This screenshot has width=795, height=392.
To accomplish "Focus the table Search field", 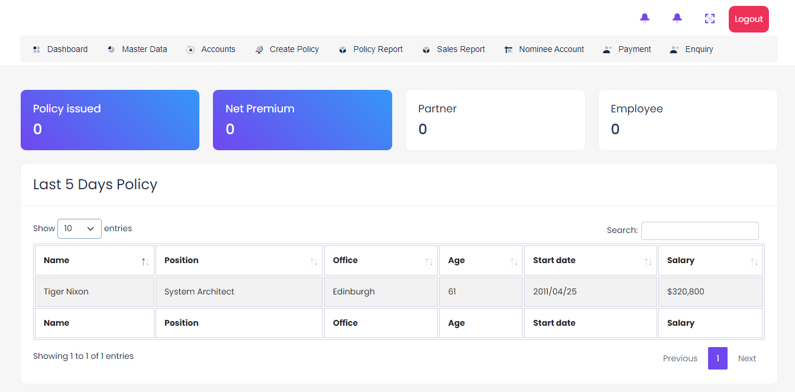I will (700, 231).
